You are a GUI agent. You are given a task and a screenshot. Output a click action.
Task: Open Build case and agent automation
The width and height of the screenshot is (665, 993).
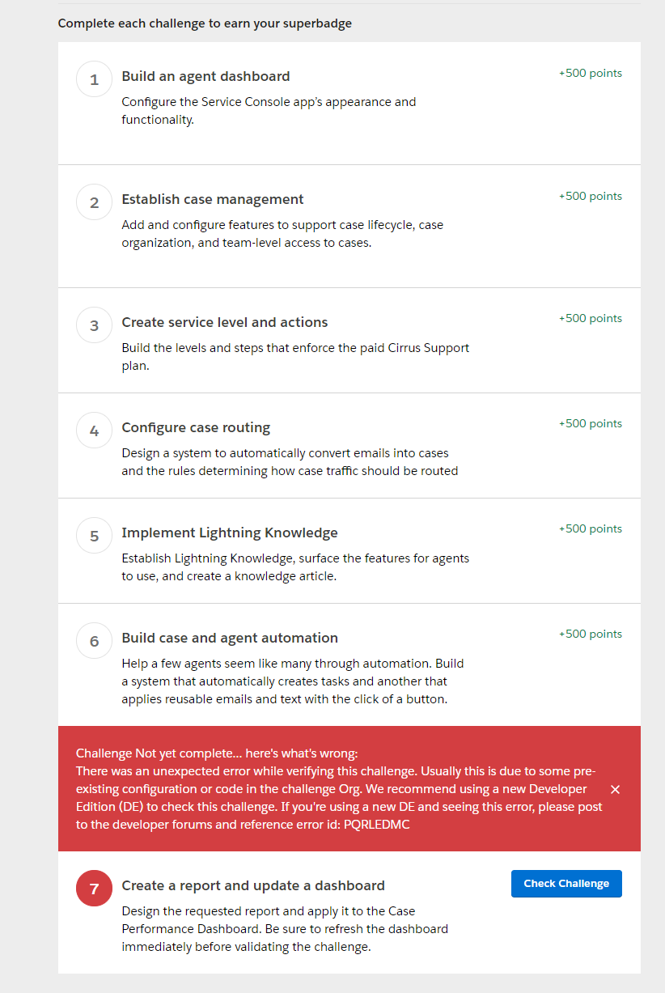coord(230,638)
